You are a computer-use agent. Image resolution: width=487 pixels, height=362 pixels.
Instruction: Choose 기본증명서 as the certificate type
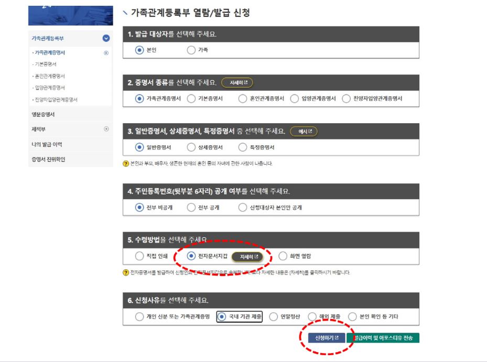191,99
